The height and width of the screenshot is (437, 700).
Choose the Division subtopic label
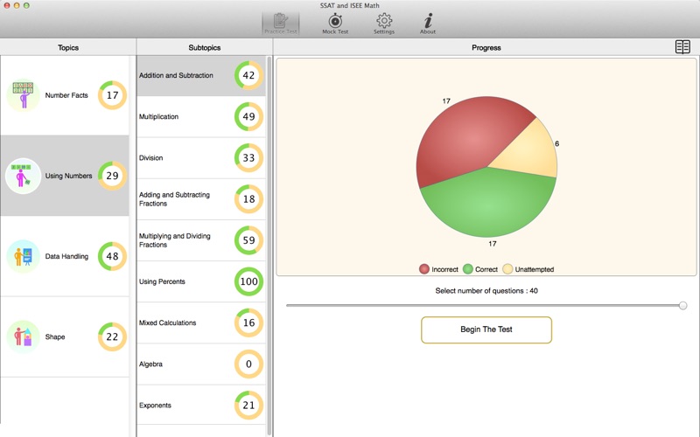click(x=150, y=158)
